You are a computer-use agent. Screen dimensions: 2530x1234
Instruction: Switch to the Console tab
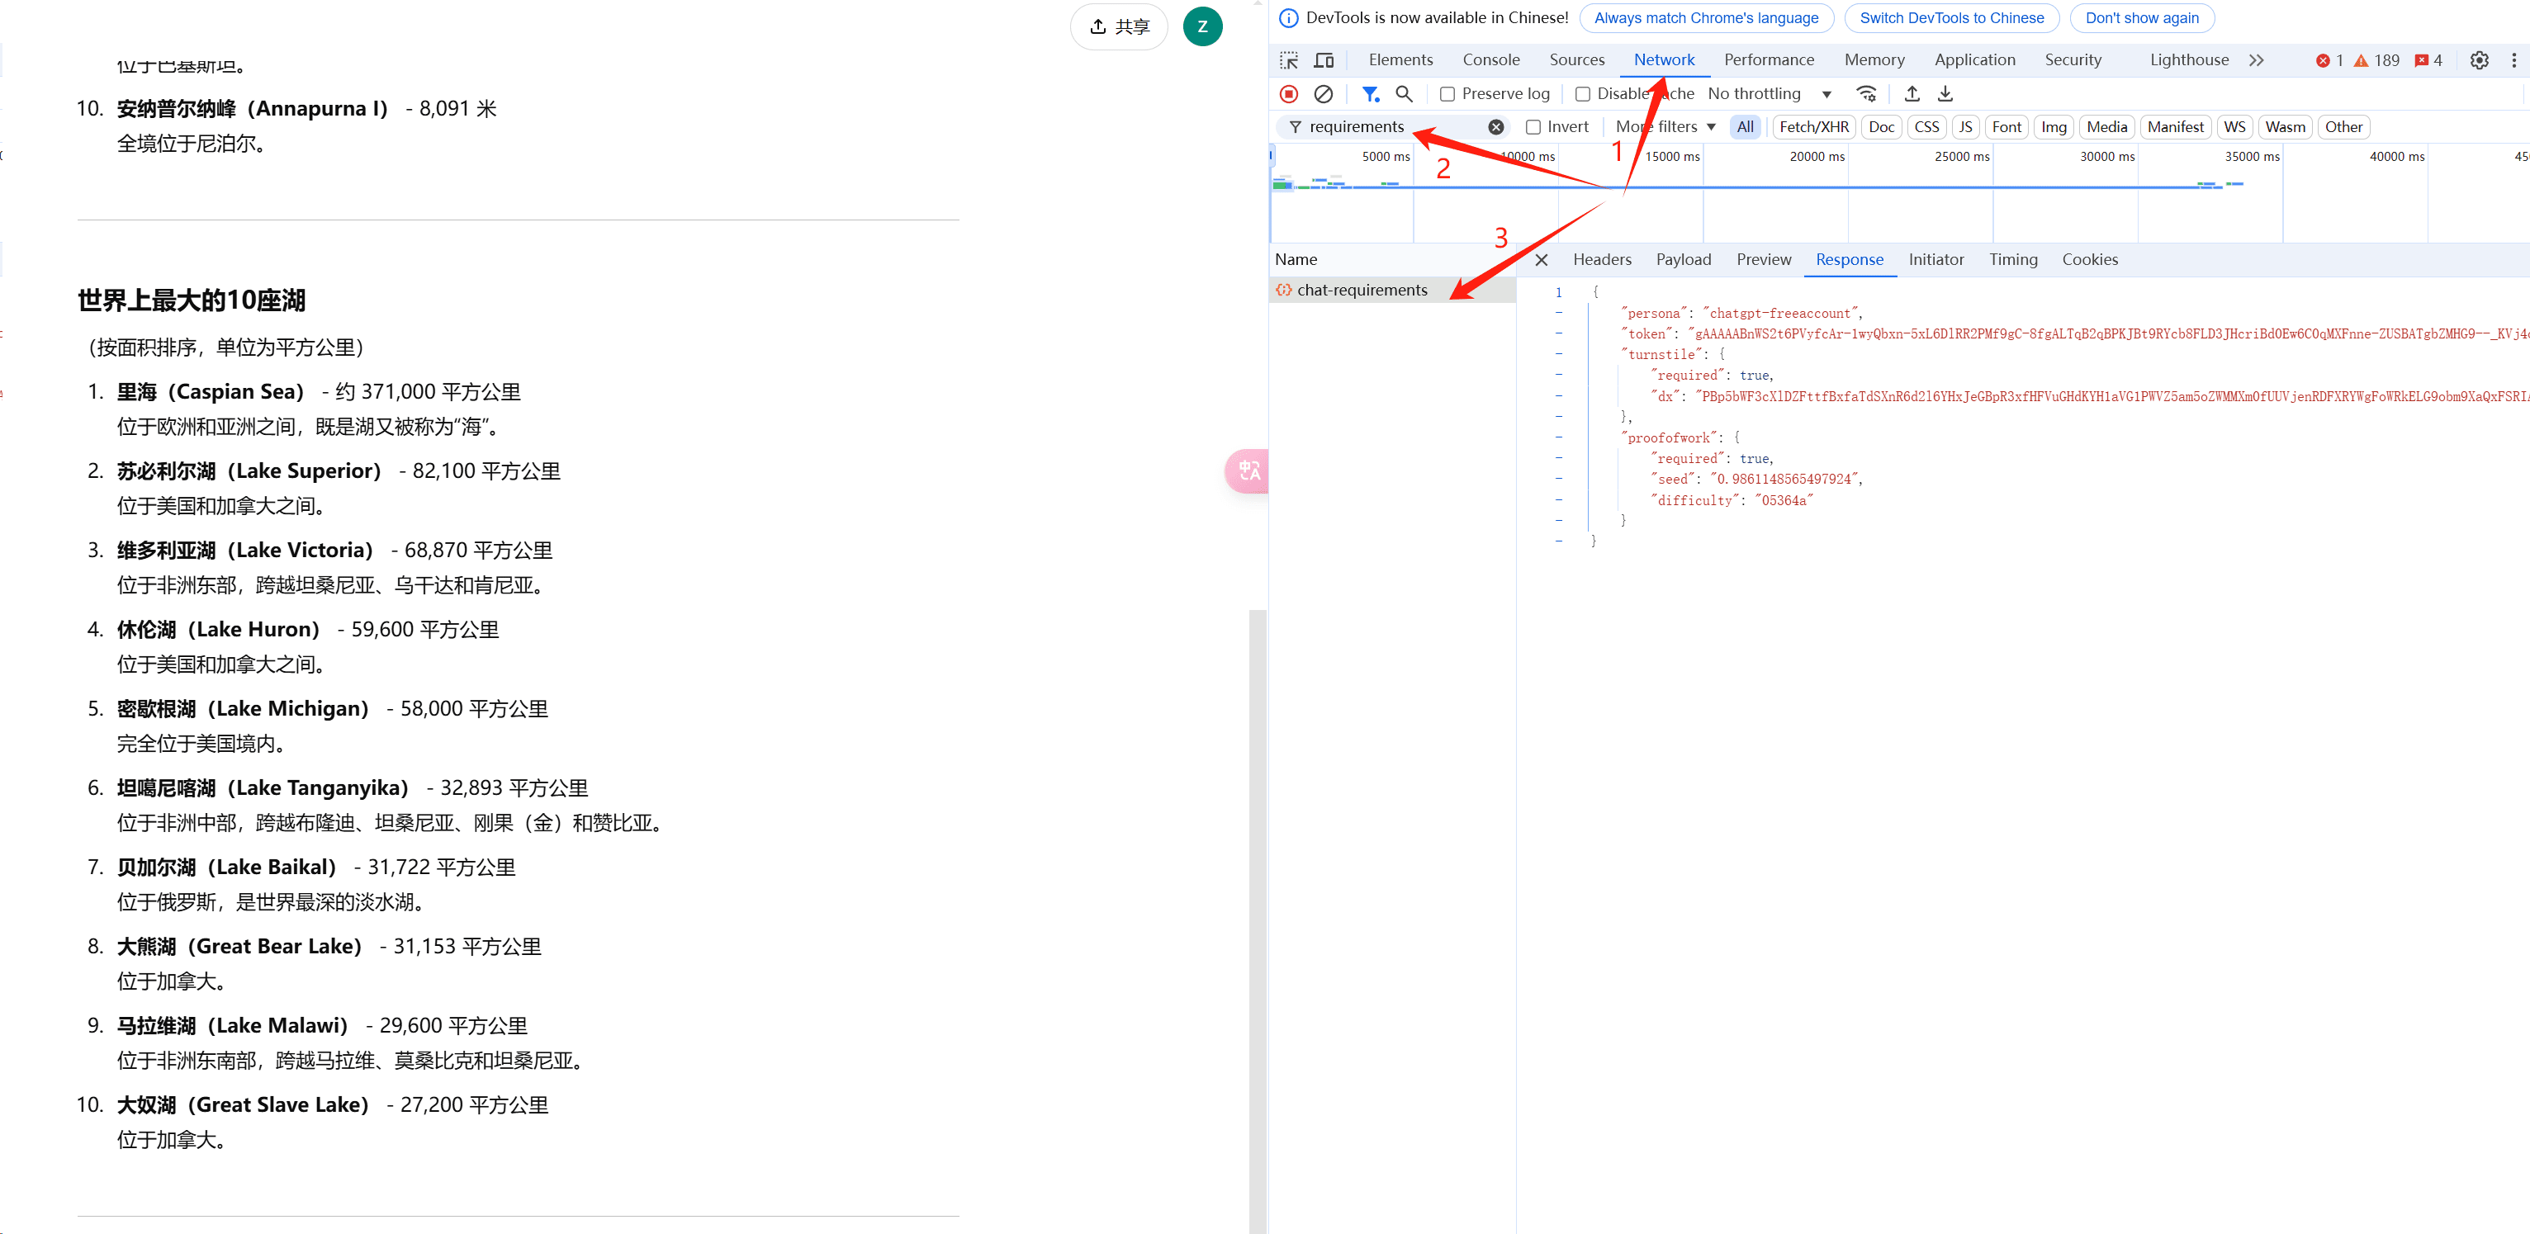pyautogui.click(x=1490, y=61)
